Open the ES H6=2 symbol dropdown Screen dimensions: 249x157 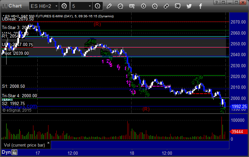coord(44,6)
